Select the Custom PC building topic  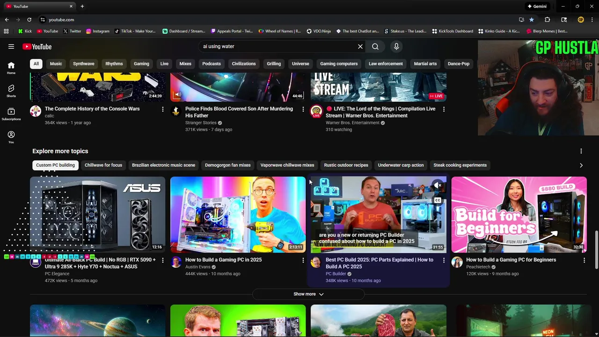point(55,165)
